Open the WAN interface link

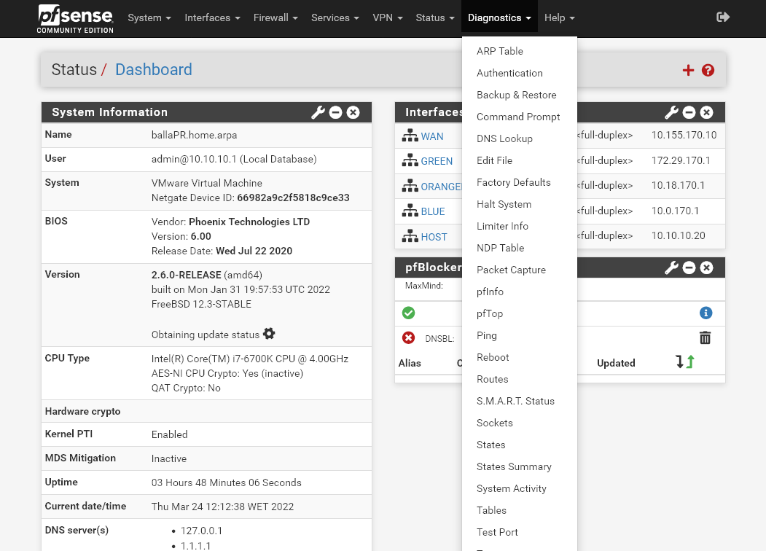coord(431,136)
